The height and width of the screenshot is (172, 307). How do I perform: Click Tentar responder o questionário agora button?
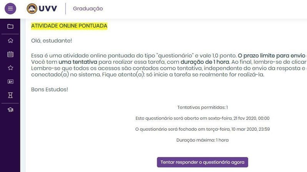pos(202,162)
